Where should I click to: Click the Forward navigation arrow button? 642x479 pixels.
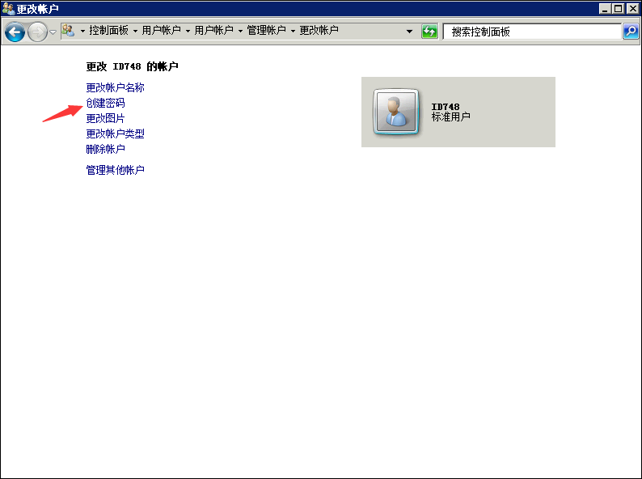[x=37, y=32]
